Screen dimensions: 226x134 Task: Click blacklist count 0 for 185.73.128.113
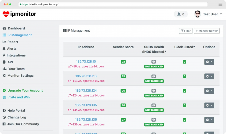point(184,76)
